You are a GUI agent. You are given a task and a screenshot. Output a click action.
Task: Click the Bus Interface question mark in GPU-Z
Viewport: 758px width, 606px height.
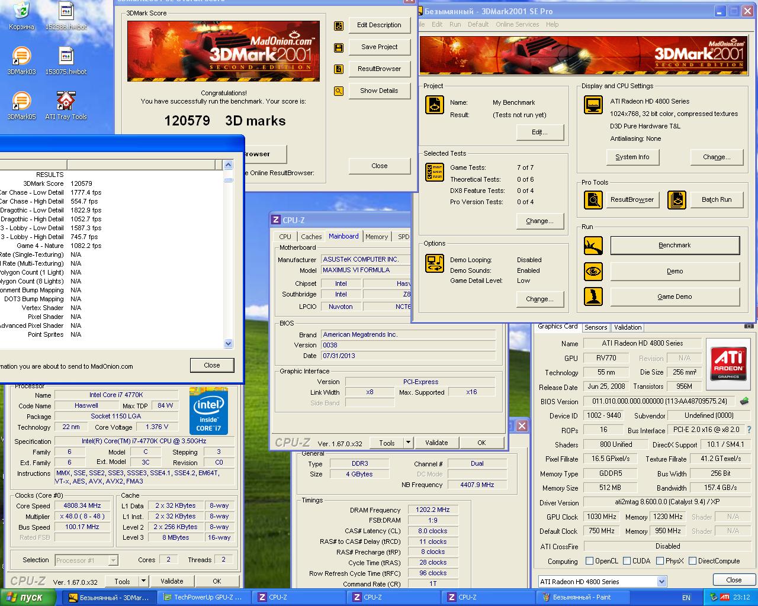point(749,430)
